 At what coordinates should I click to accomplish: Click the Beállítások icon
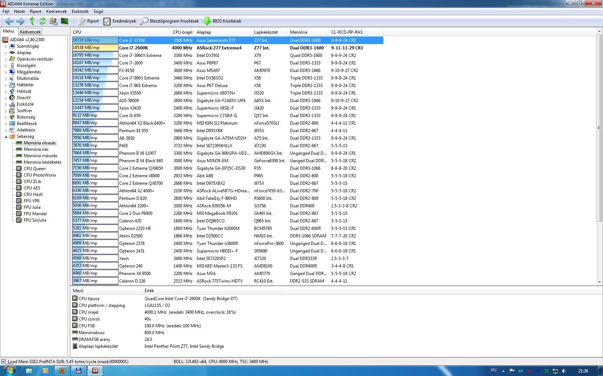pos(12,124)
